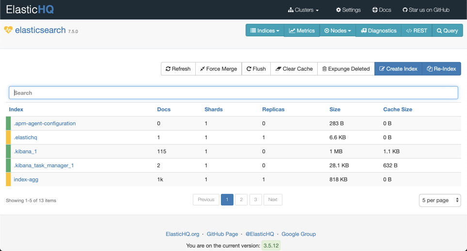Go to page 2 of indices
467x251 pixels.
[241, 200]
